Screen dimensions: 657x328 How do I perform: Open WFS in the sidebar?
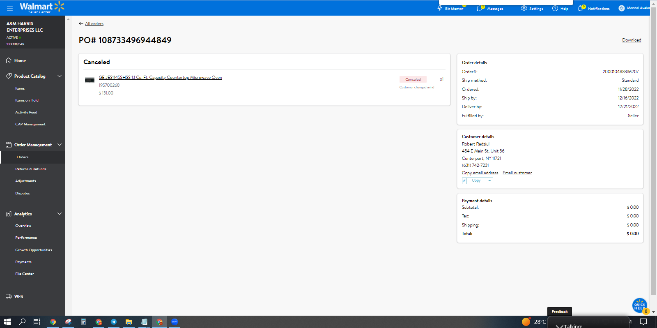click(x=18, y=296)
